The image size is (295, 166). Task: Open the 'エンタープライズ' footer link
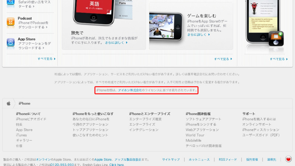click(142, 124)
